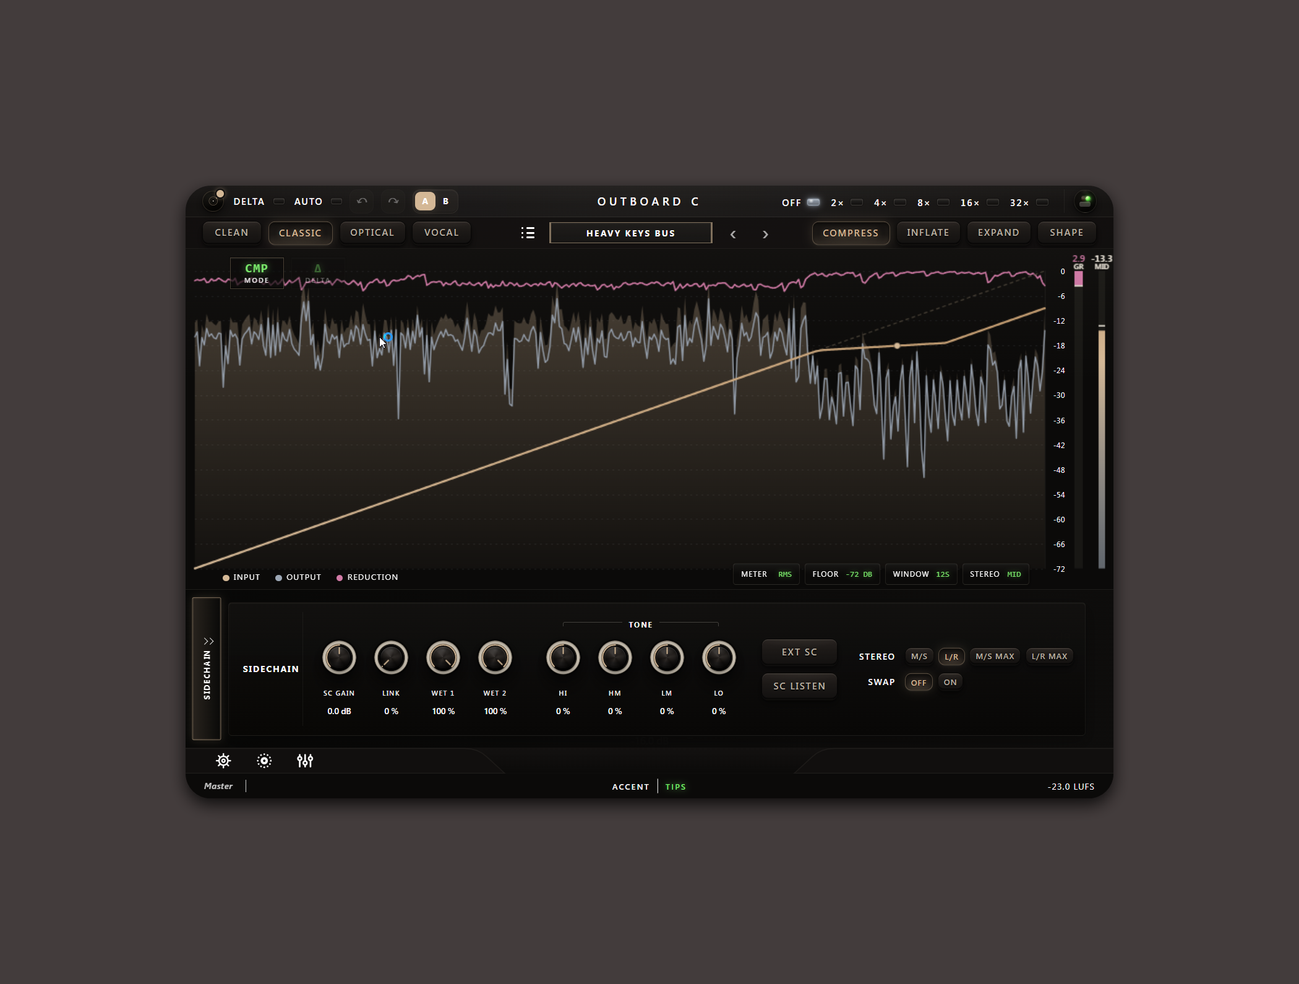Open the HEAVY KEYS BUS preset field
The height and width of the screenshot is (984, 1299).
click(x=630, y=233)
